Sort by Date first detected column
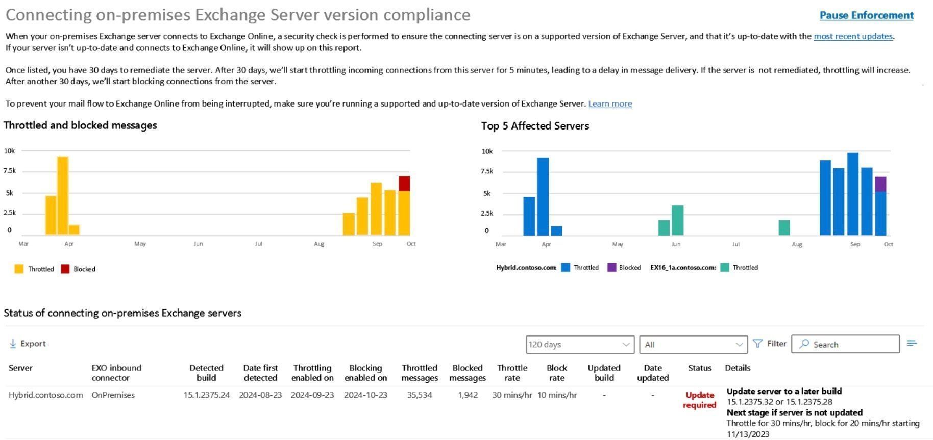This screenshot has width=933, height=440. click(x=260, y=373)
